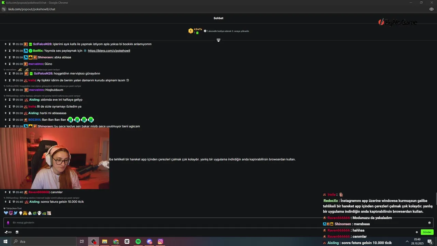The image size is (437, 246).
Task: Open Windows notification center
Action: pyautogui.click(x=430, y=242)
